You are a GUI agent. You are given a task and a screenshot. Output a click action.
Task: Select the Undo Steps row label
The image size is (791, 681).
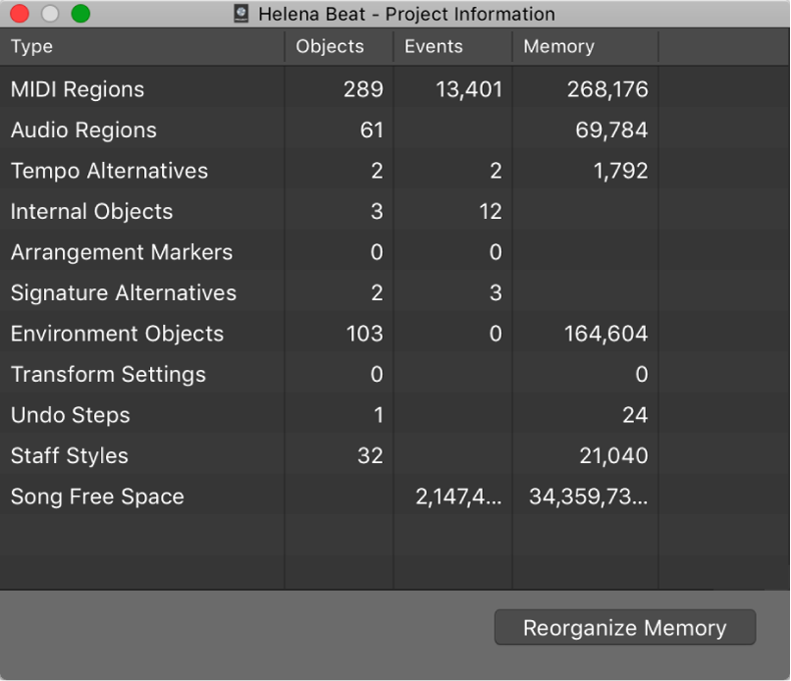(71, 415)
